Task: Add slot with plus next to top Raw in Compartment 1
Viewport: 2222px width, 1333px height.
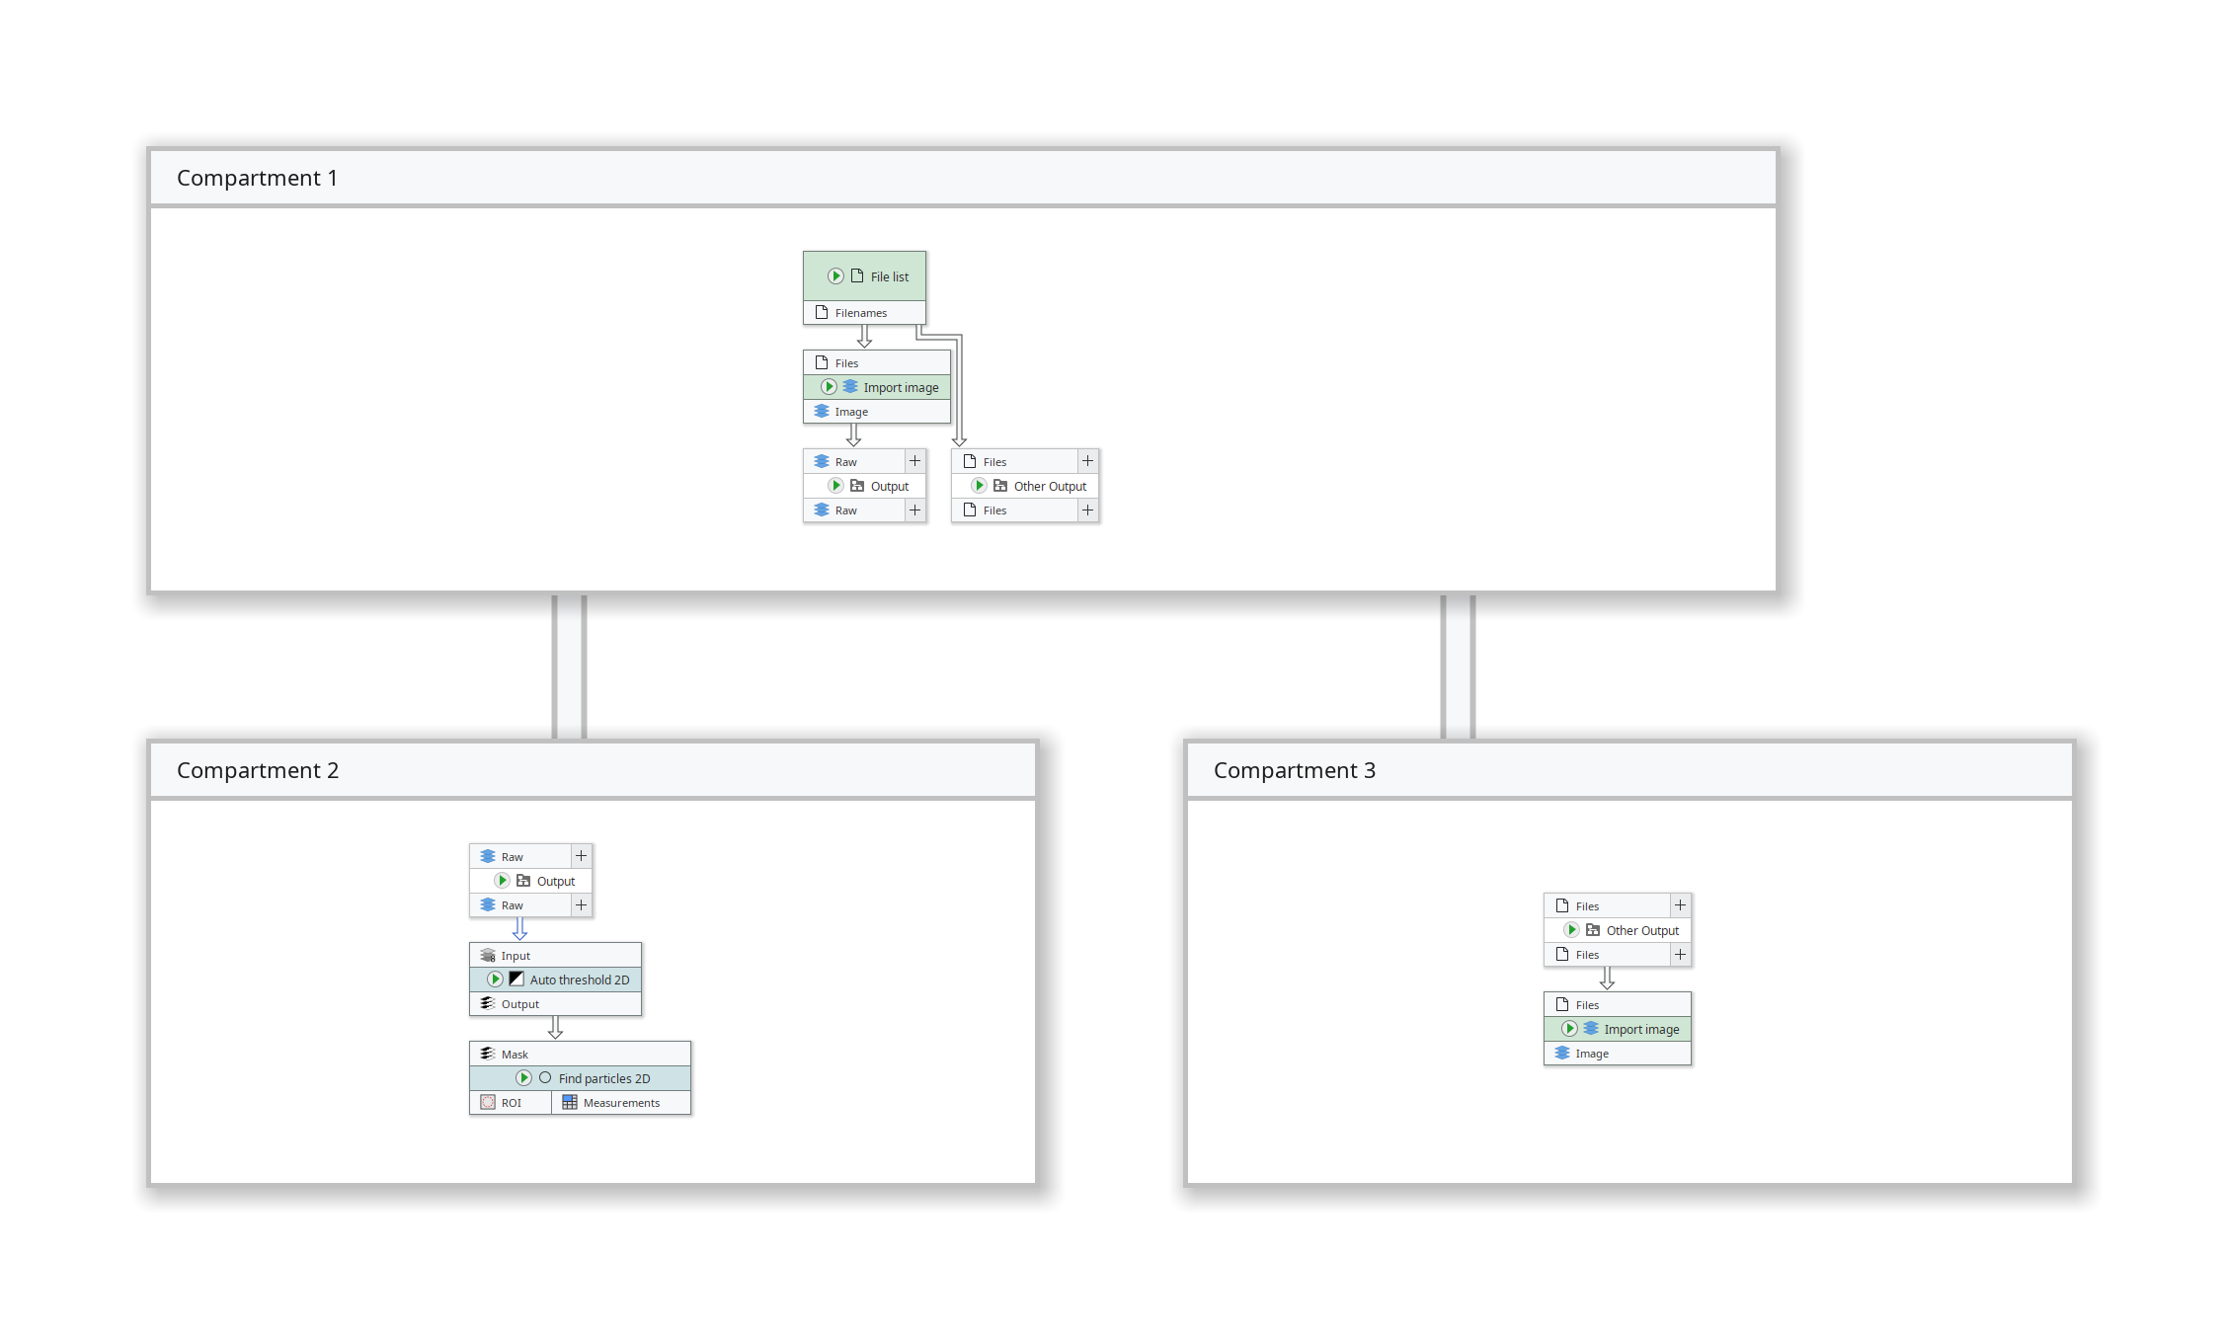Action: point(915,461)
